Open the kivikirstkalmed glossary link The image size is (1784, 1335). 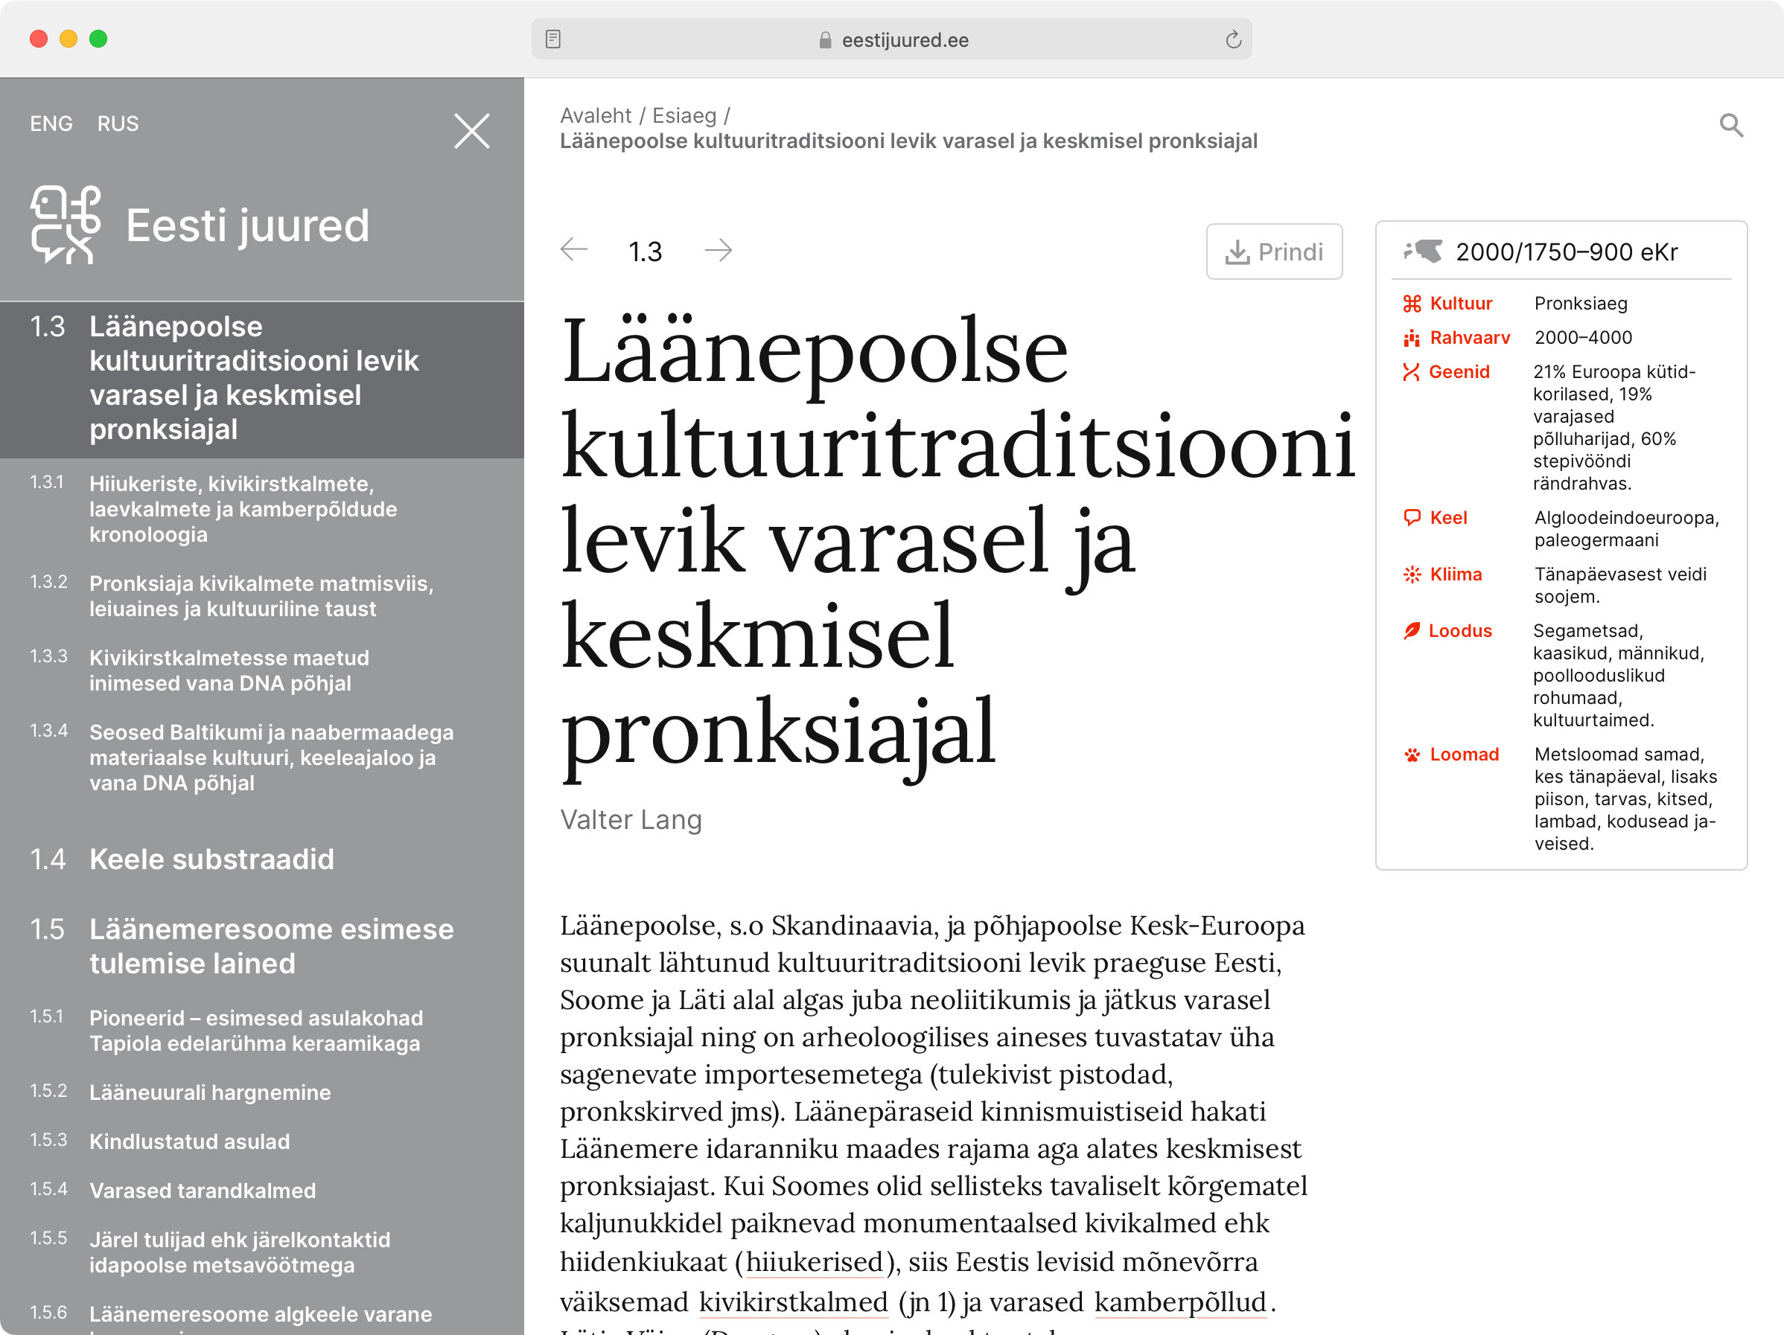click(x=794, y=1302)
